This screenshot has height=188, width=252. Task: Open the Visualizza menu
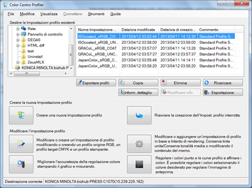[49, 14]
